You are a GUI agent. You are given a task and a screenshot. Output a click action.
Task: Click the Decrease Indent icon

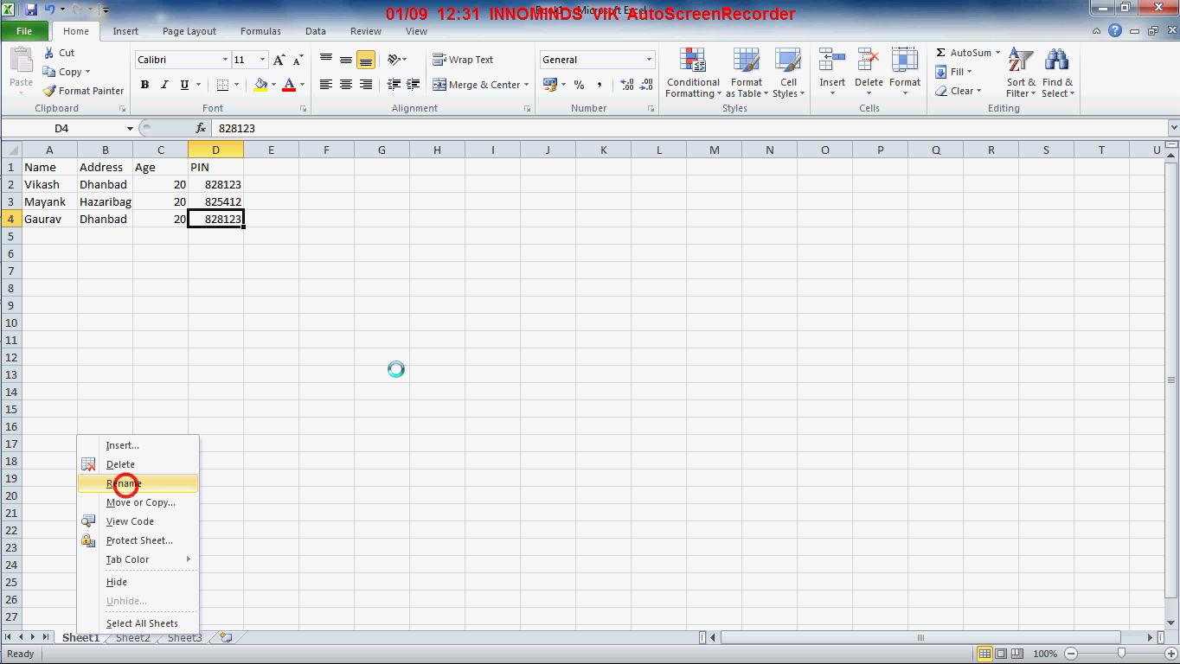pos(394,85)
